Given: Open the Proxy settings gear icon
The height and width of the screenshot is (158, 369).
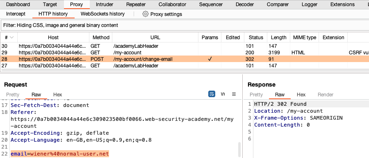Looking at the screenshot, I should 146,14.
